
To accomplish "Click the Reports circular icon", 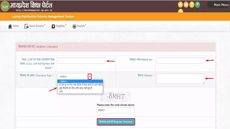I will click(x=74, y=26).
